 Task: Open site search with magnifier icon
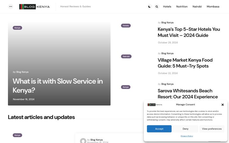click(x=157, y=7)
